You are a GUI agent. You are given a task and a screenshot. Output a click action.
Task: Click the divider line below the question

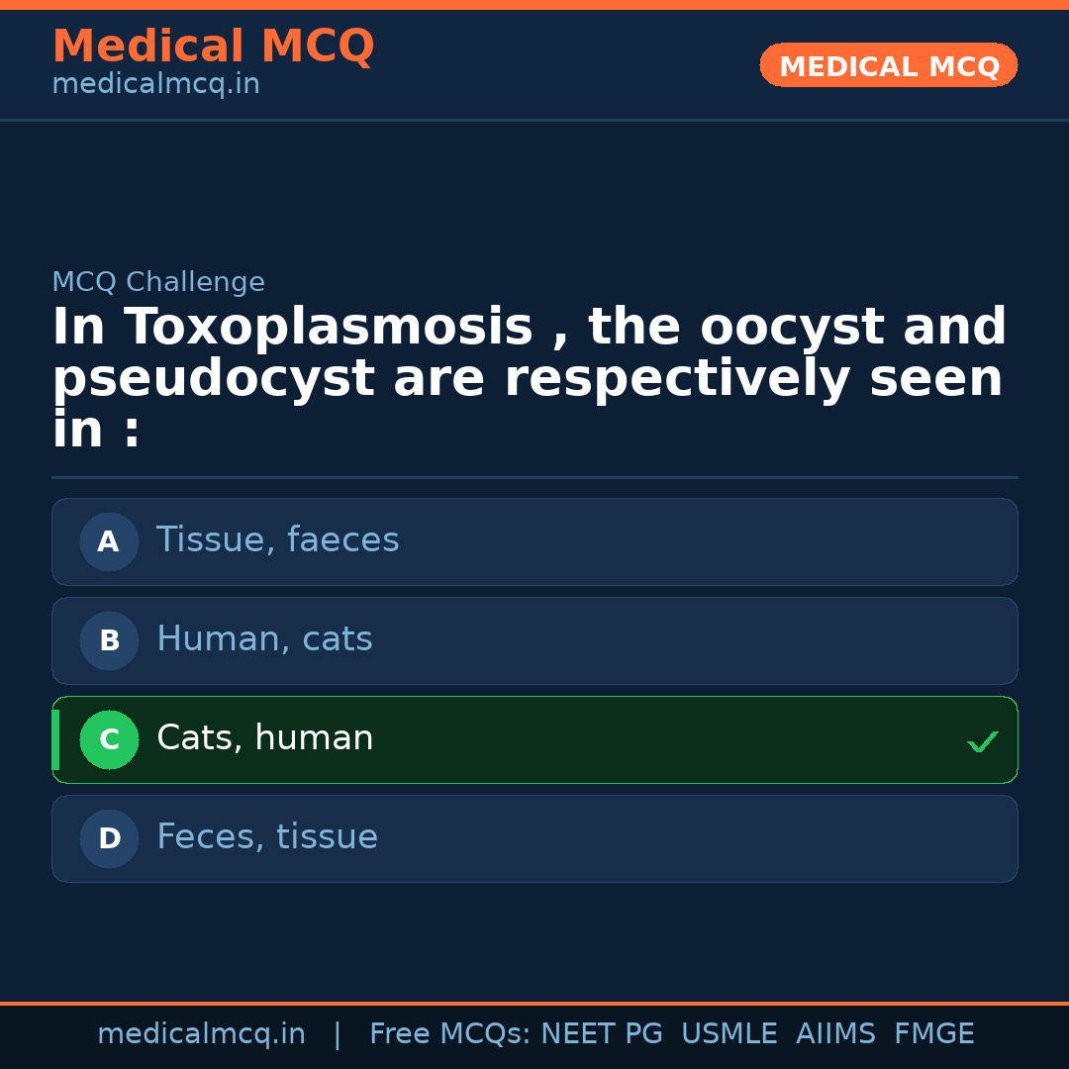[534, 478]
